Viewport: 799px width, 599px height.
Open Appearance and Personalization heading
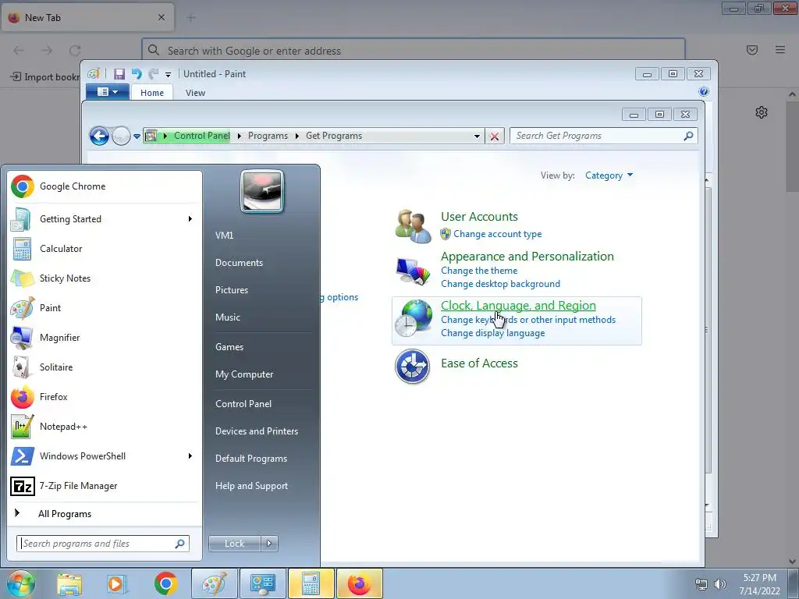coord(527,256)
